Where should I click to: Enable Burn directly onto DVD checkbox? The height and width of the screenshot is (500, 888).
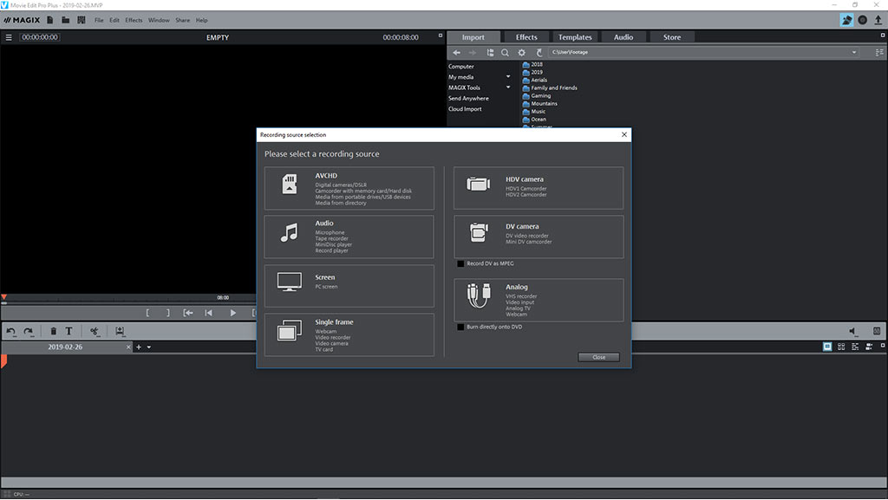pos(460,327)
